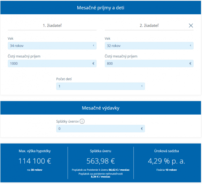Select the 1. žiadateľ heading
Viewport: 202px width, 184px height.
coord(52,25)
